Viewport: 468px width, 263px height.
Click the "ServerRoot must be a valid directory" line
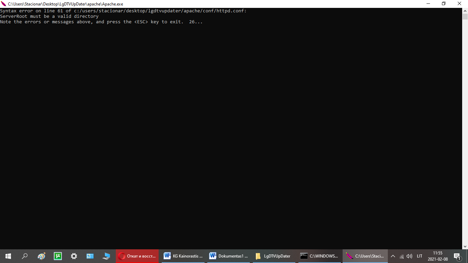pyautogui.click(x=49, y=16)
